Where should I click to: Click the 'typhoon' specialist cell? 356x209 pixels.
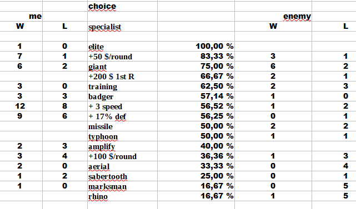click(122, 136)
